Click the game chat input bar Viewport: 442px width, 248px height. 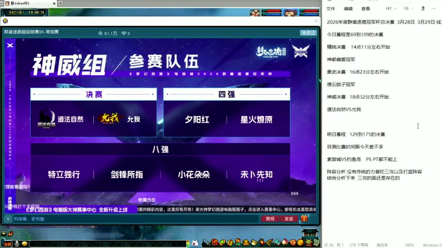click(x=108, y=244)
